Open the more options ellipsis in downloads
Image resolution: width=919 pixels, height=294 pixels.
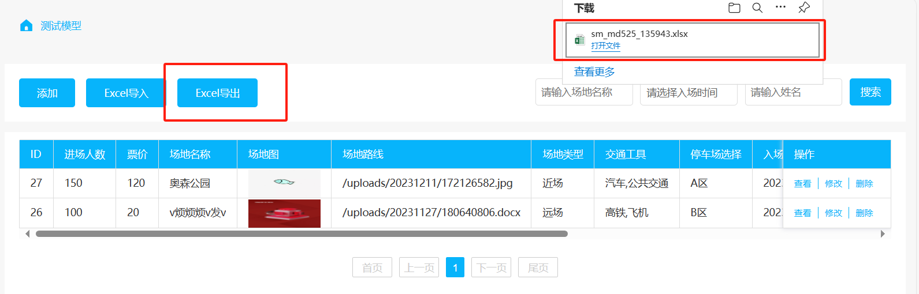(x=780, y=7)
